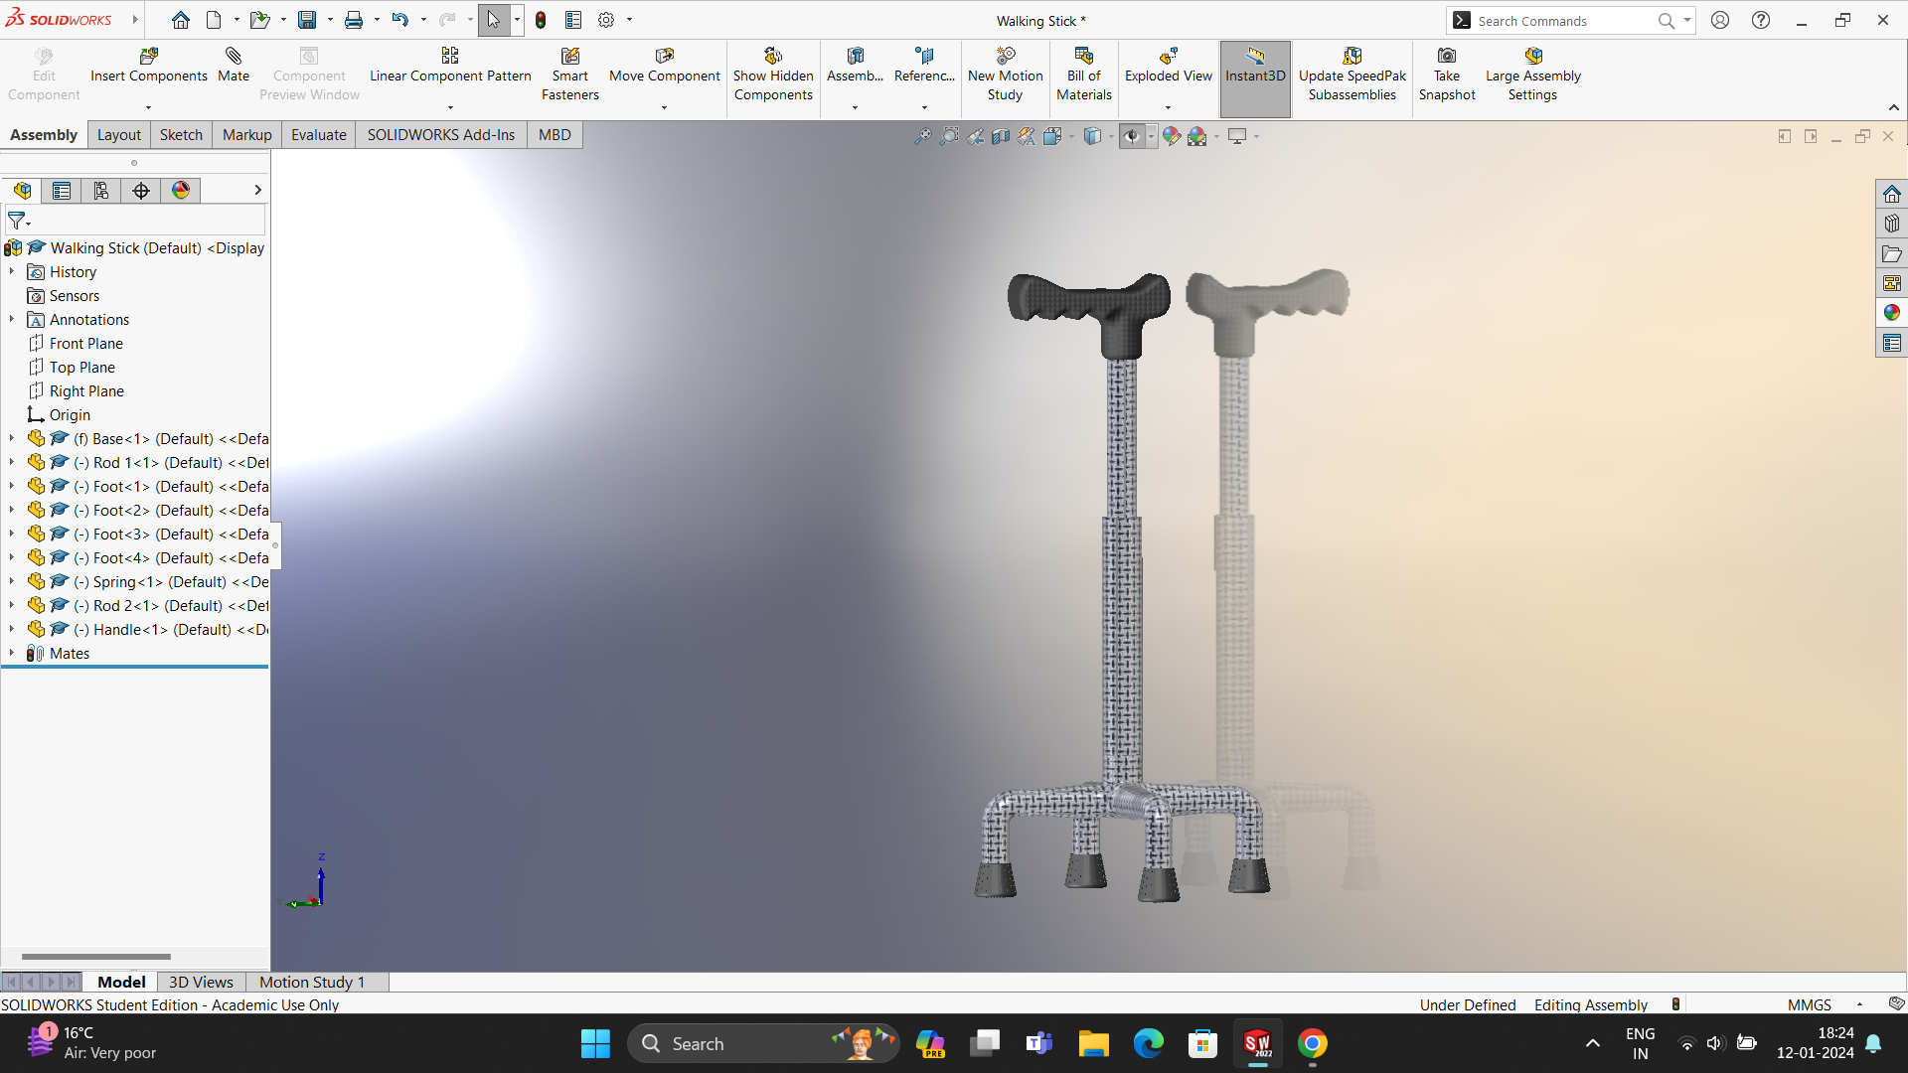Open SOLIDWORKS Resources task pane icon
The height and width of the screenshot is (1073, 1908).
click(1891, 194)
